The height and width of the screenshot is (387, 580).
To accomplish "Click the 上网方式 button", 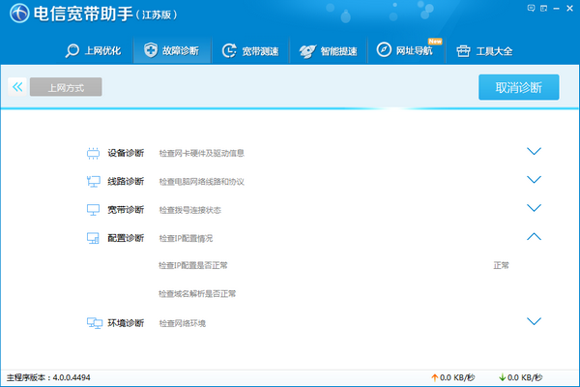I will coord(65,88).
